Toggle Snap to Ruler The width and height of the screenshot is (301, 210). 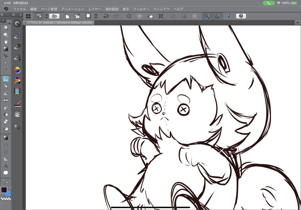(x=207, y=16)
